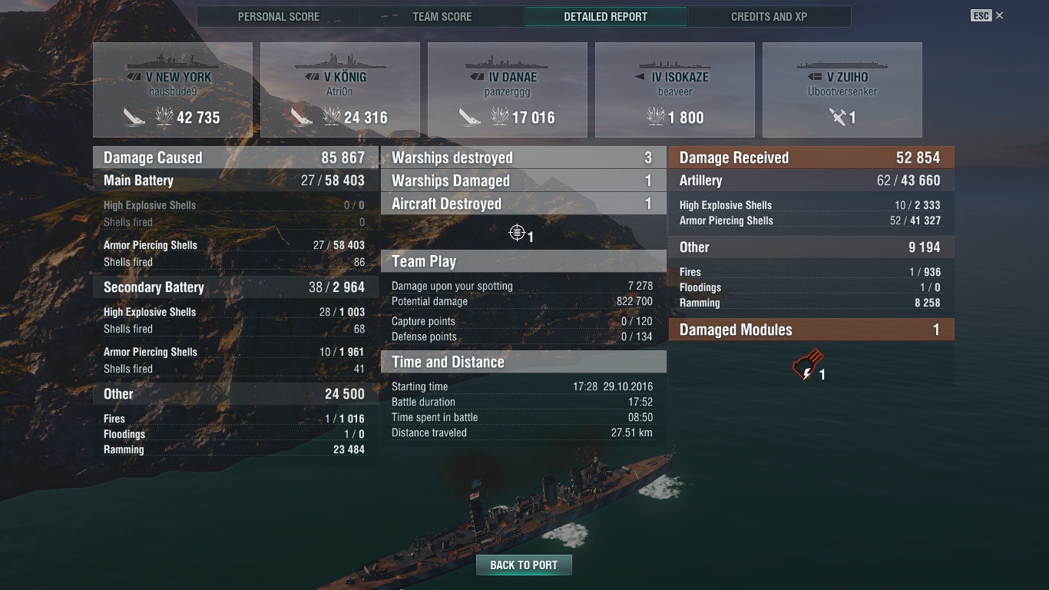Click the New York battleship silhouette icon
This screenshot has height=590, width=1049.
coord(172,60)
